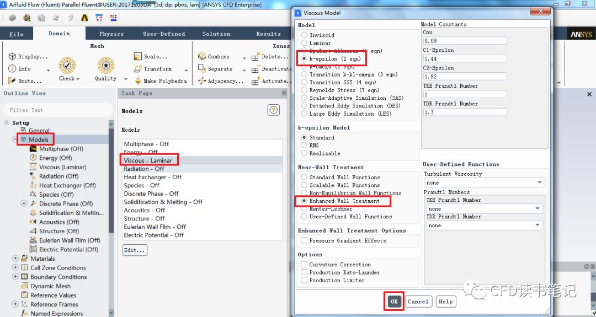Expand the Combine dropdown arrow
The image size is (596, 317).
point(244,58)
